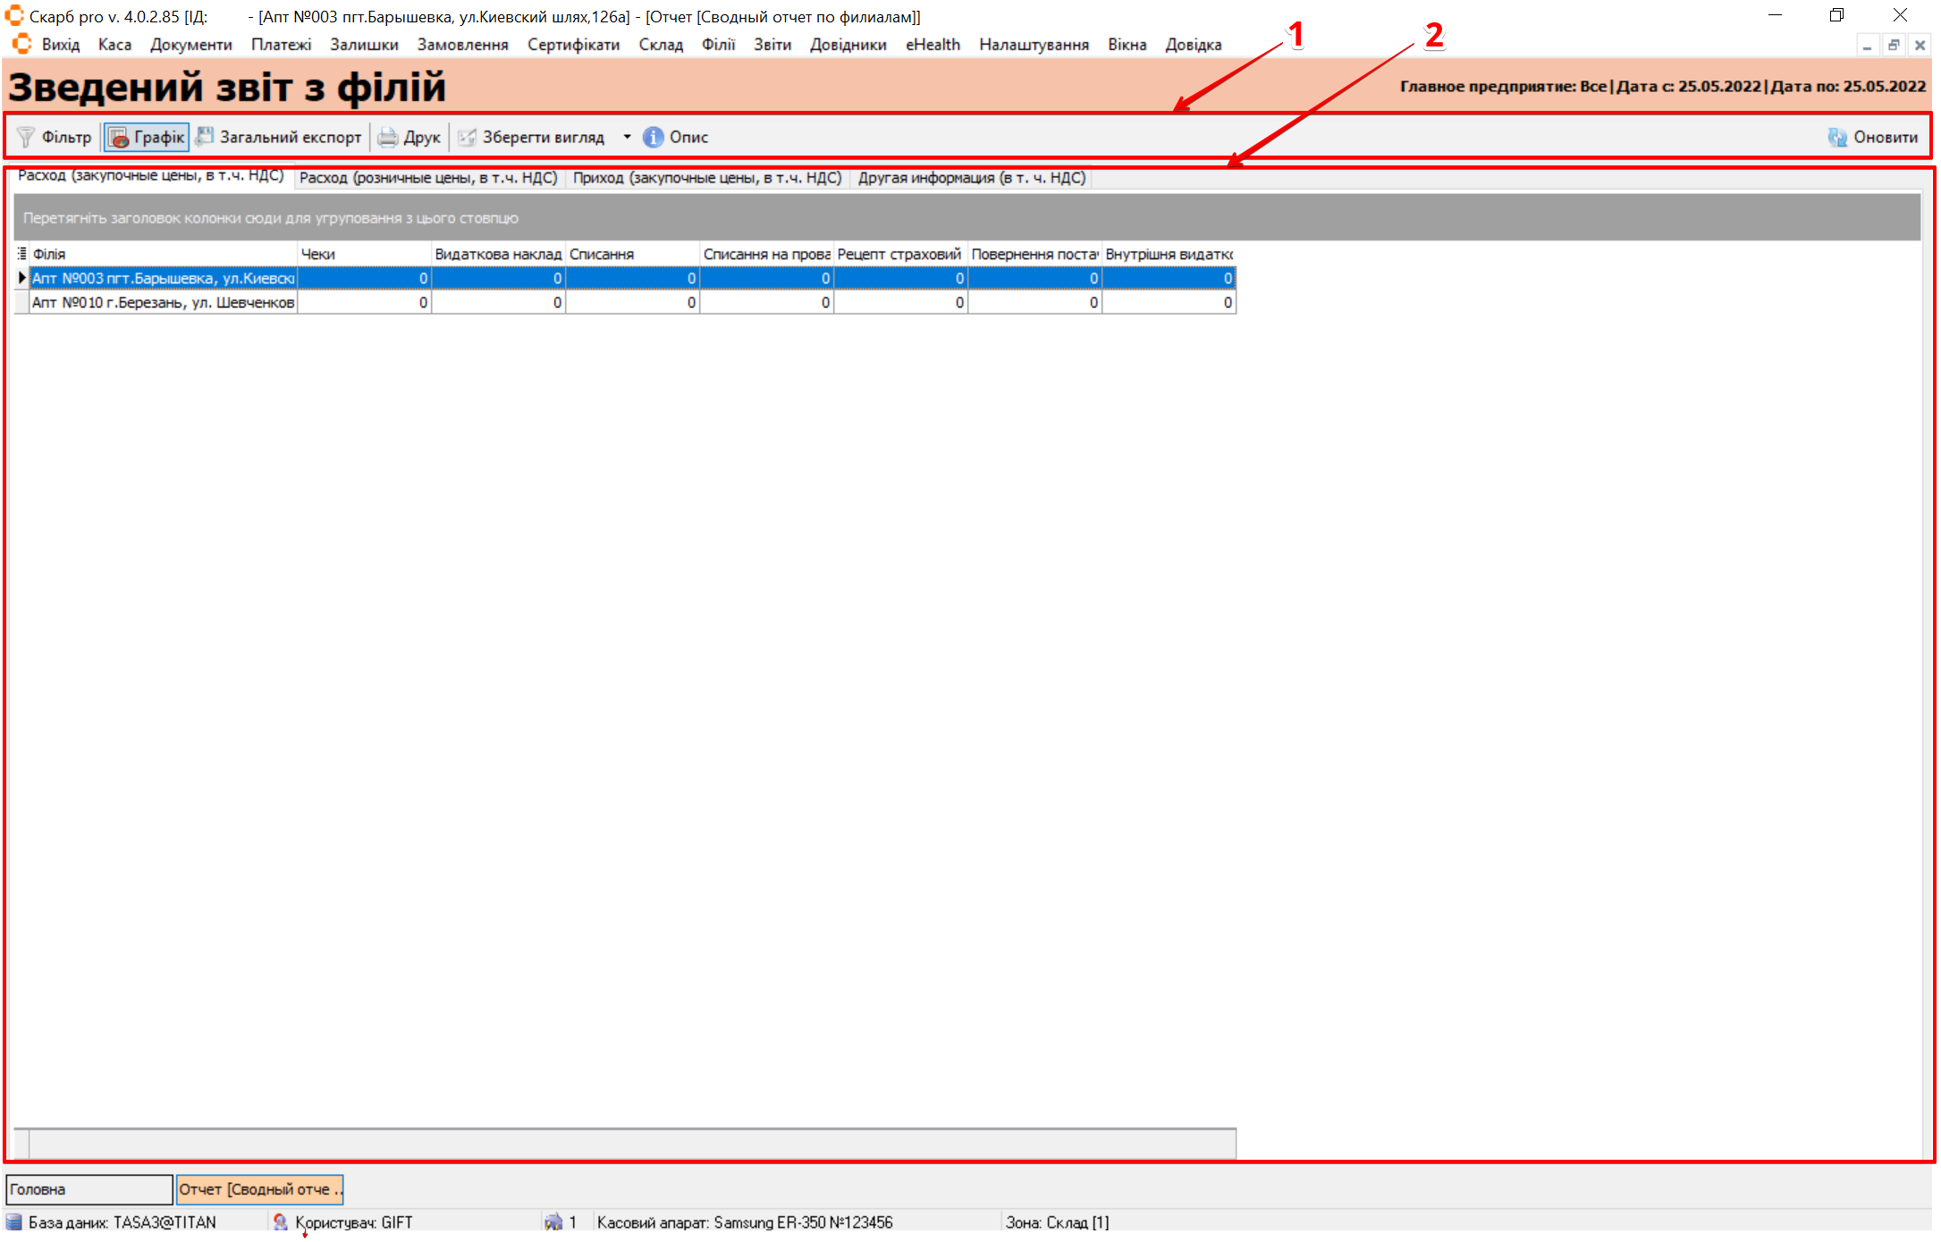Viewport: 1941px width, 1242px height.
Task: Select the Апт №010 г.Березань row
Action: pyautogui.click(x=163, y=302)
